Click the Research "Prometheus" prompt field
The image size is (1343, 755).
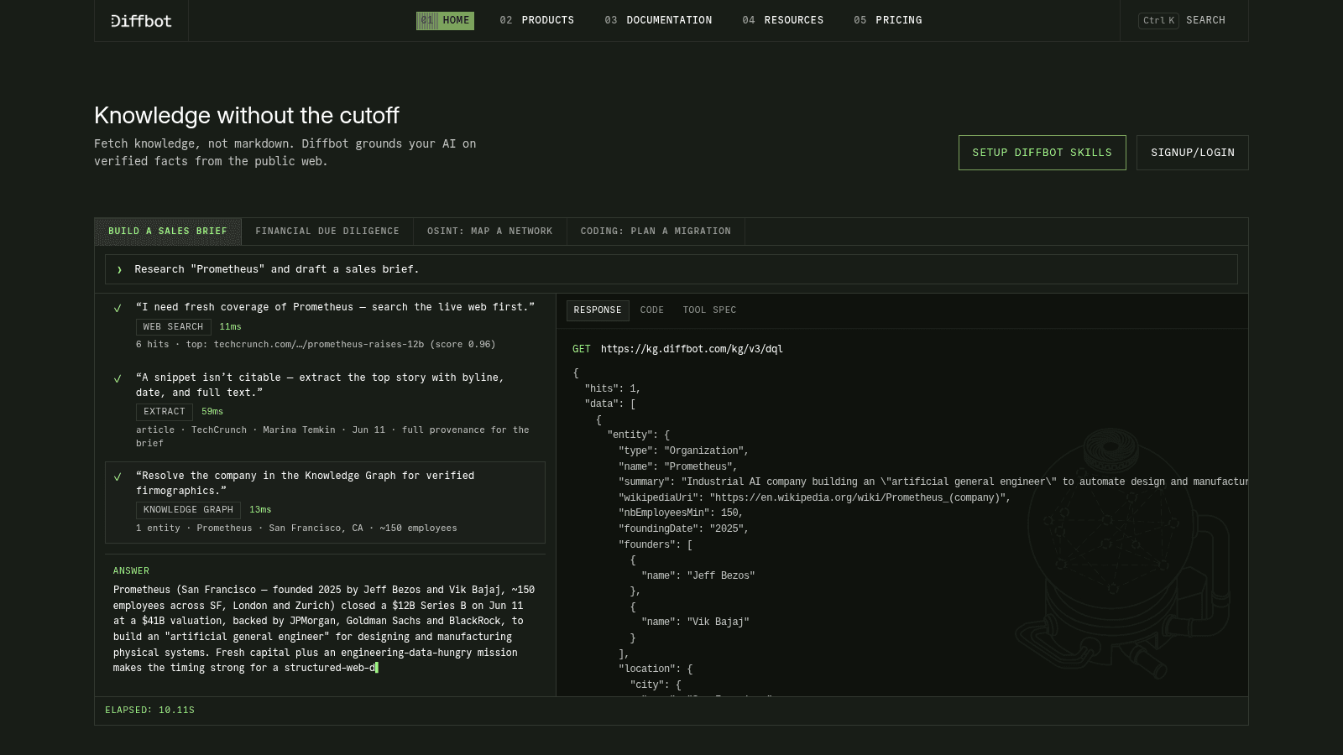pyautogui.click(x=671, y=269)
